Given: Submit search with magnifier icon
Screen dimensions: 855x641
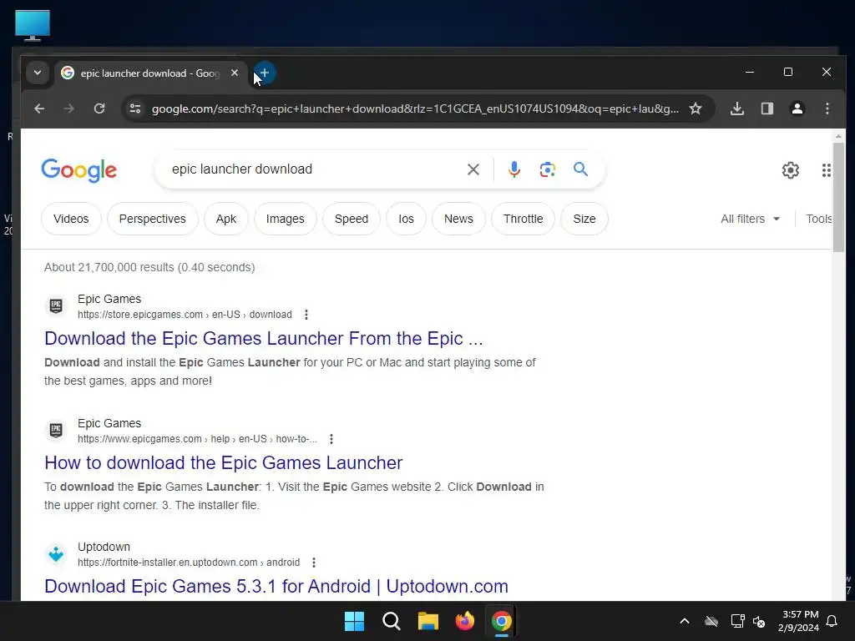Looking at the screenshot, I should point(581,169).
